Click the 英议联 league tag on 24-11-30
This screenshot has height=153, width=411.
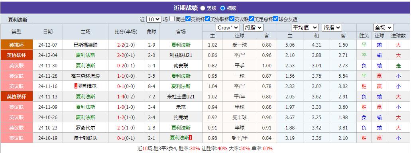point(16,65)
